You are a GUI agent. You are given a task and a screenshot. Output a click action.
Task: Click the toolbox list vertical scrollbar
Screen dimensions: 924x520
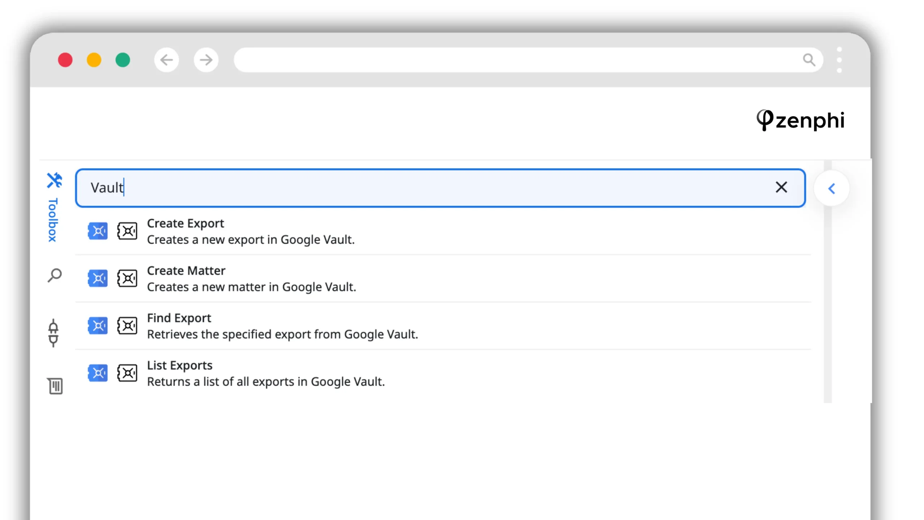point(828,282)
